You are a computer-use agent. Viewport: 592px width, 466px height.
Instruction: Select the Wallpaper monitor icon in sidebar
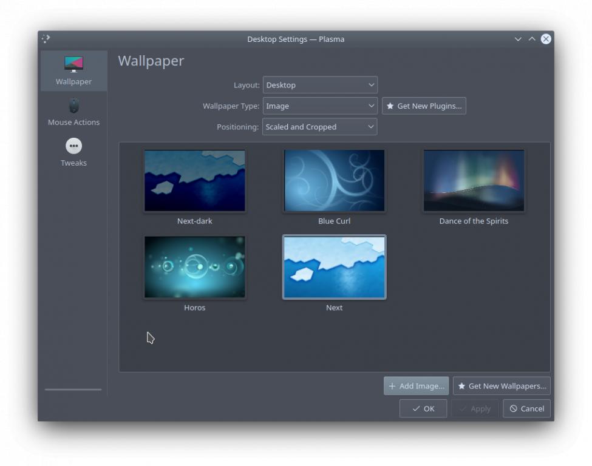[x=73, y=64]
